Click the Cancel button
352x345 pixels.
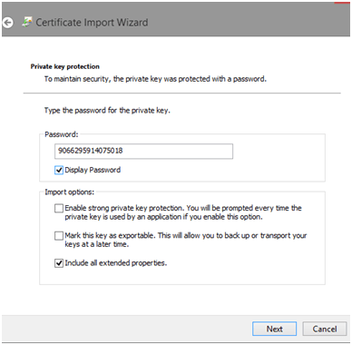tap(325, 329)
